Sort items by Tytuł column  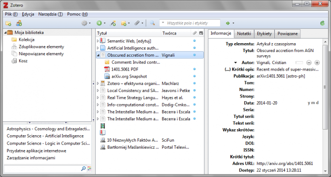tap(128, 33)
